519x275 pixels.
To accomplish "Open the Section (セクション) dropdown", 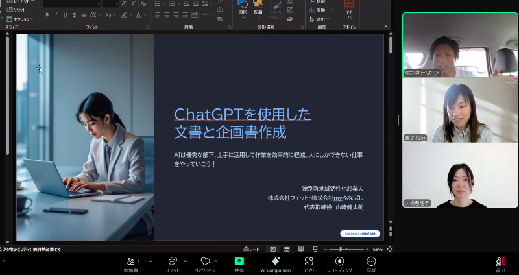I will (x=20, y=19).
